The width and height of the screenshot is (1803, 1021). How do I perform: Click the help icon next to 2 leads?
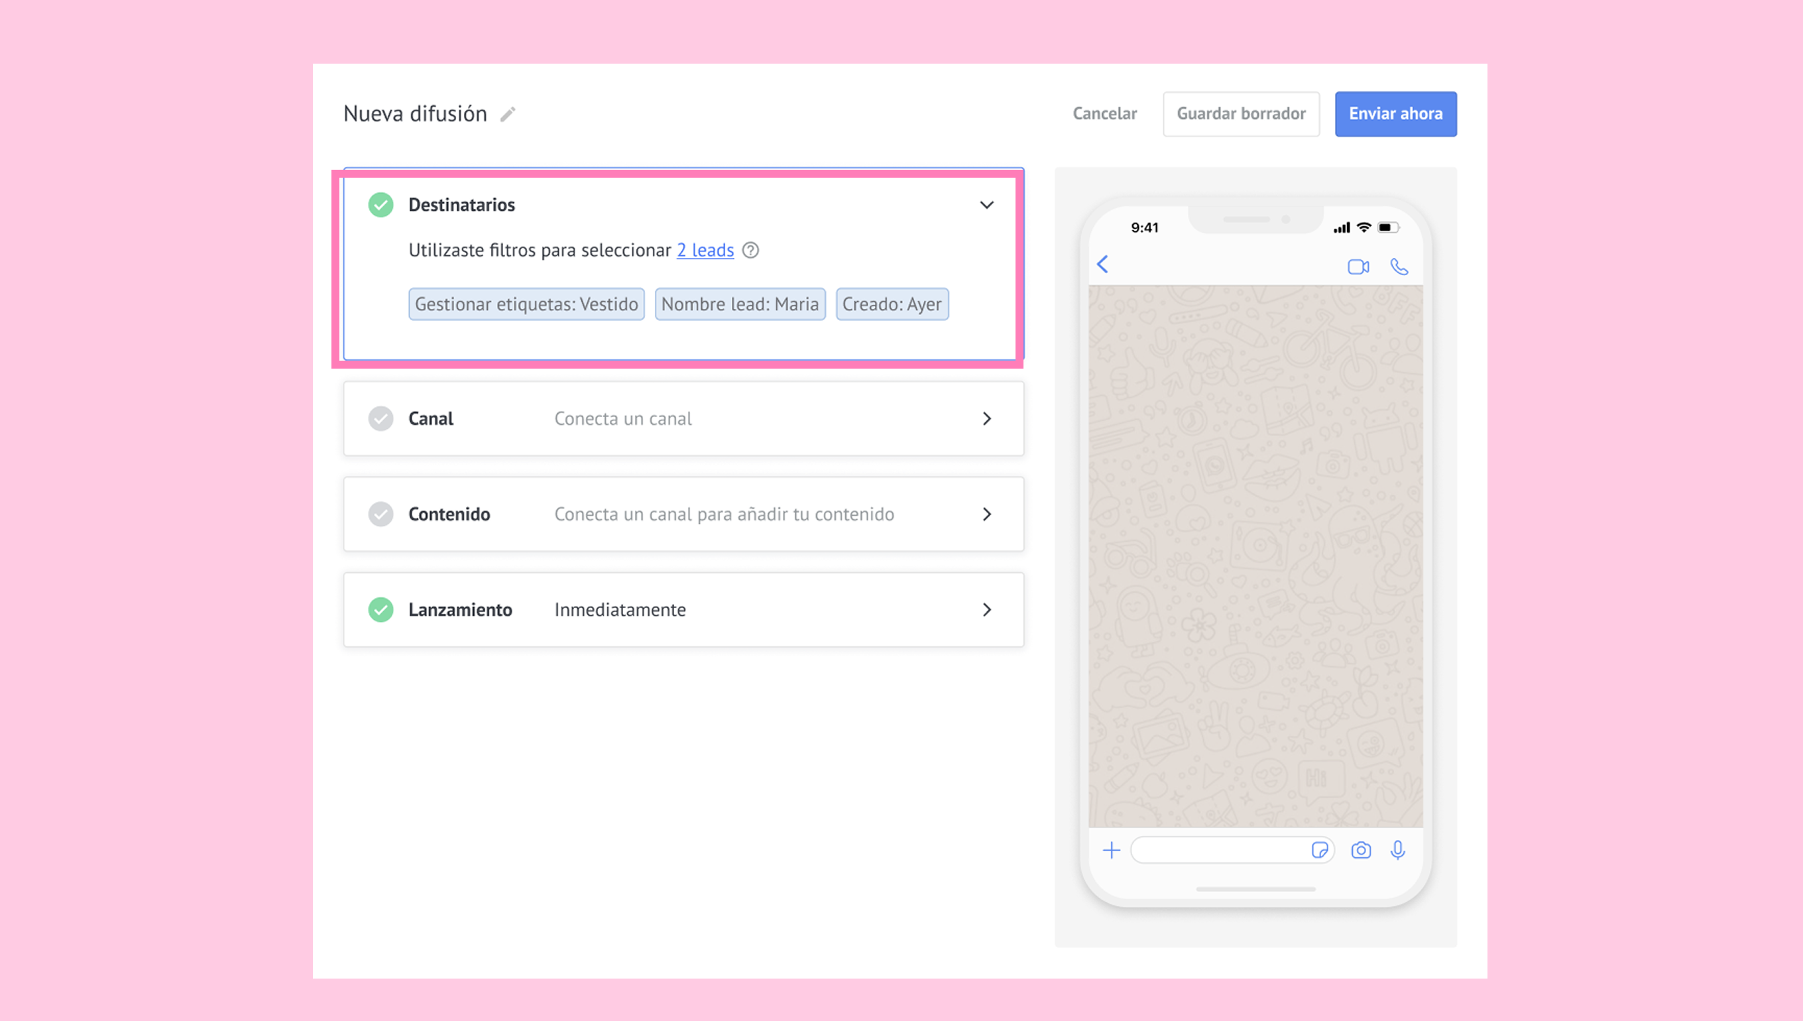(x=750, y=251)
